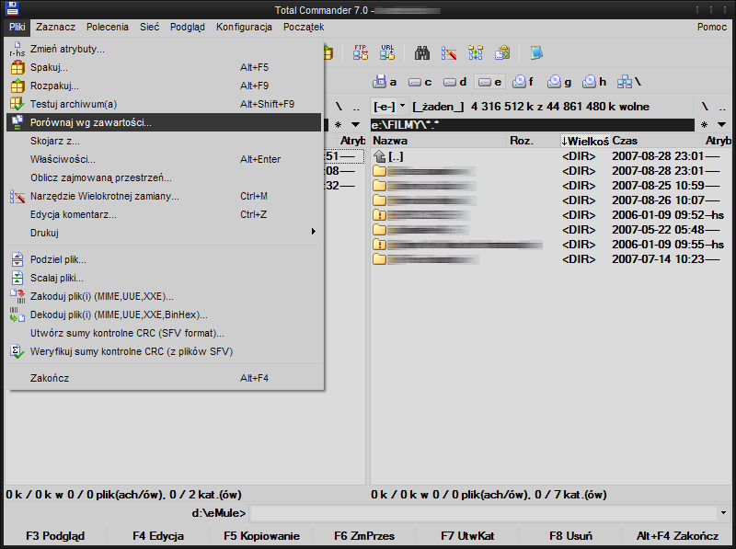Choose Zakończ at the menu bottom
The width and height of the screenshot is (736, 549).
[164, 378]
